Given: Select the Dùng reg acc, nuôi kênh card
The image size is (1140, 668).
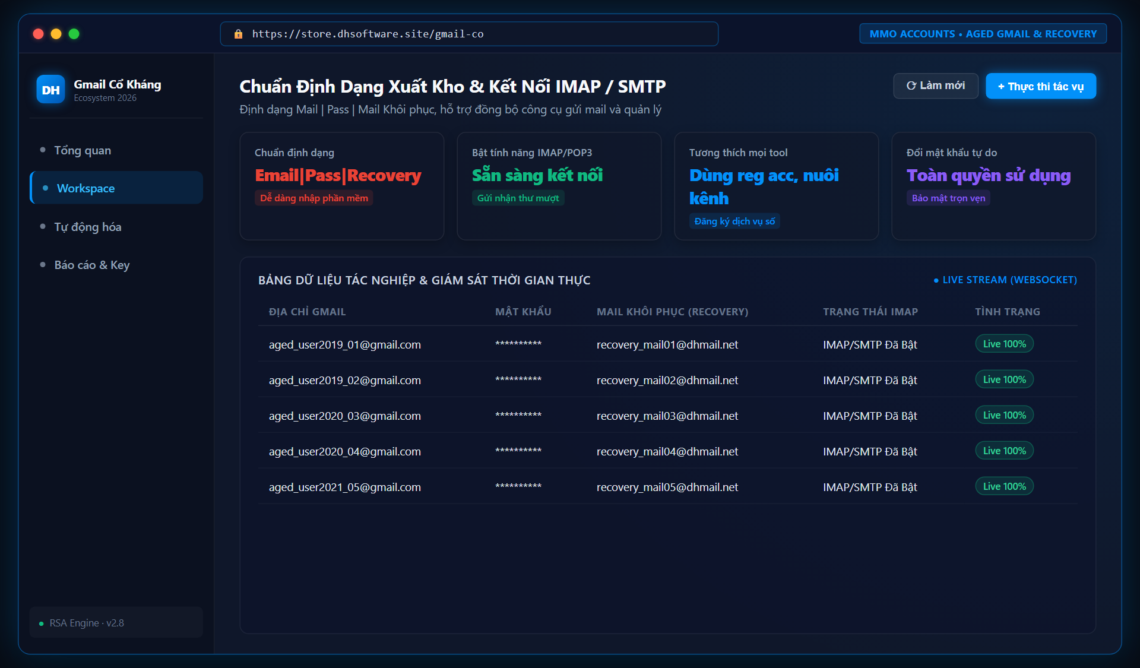Looking at the screenshot, I should coord(776,186).
